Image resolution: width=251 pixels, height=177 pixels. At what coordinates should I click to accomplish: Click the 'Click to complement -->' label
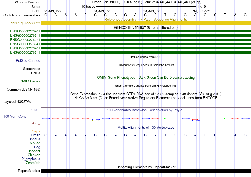(22, 15)
